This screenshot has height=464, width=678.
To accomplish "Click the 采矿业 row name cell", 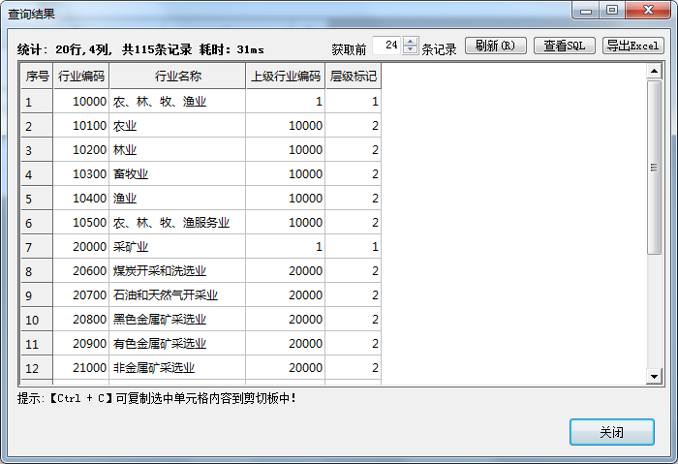I will coord(177,247).
